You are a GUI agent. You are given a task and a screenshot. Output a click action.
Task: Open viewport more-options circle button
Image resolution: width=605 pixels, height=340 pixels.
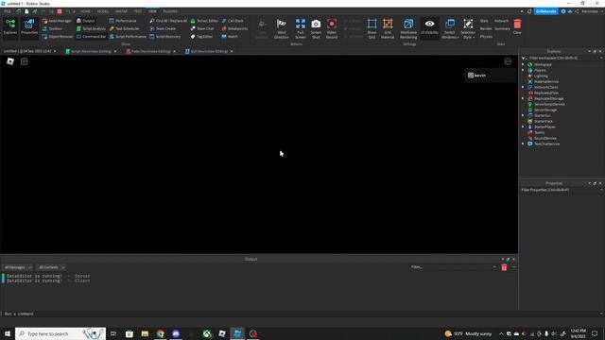pos(508,61)
